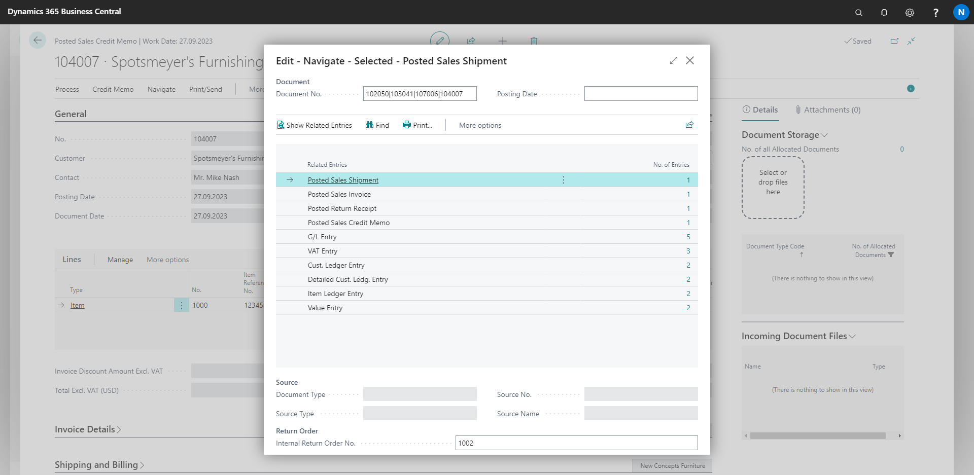Click the Select or drop files area
This screenshot has height=475, width=974.
tap(773, 188)
